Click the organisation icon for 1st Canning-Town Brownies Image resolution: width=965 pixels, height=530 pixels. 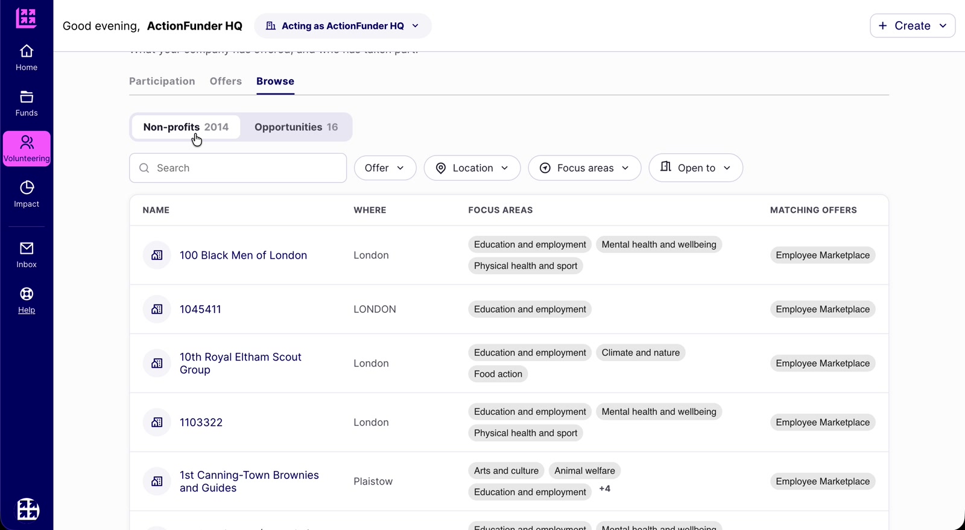click(x=157, y=481)
